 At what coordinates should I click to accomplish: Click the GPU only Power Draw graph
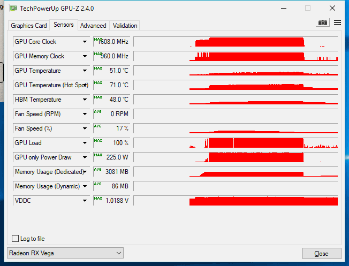point(236,157)
